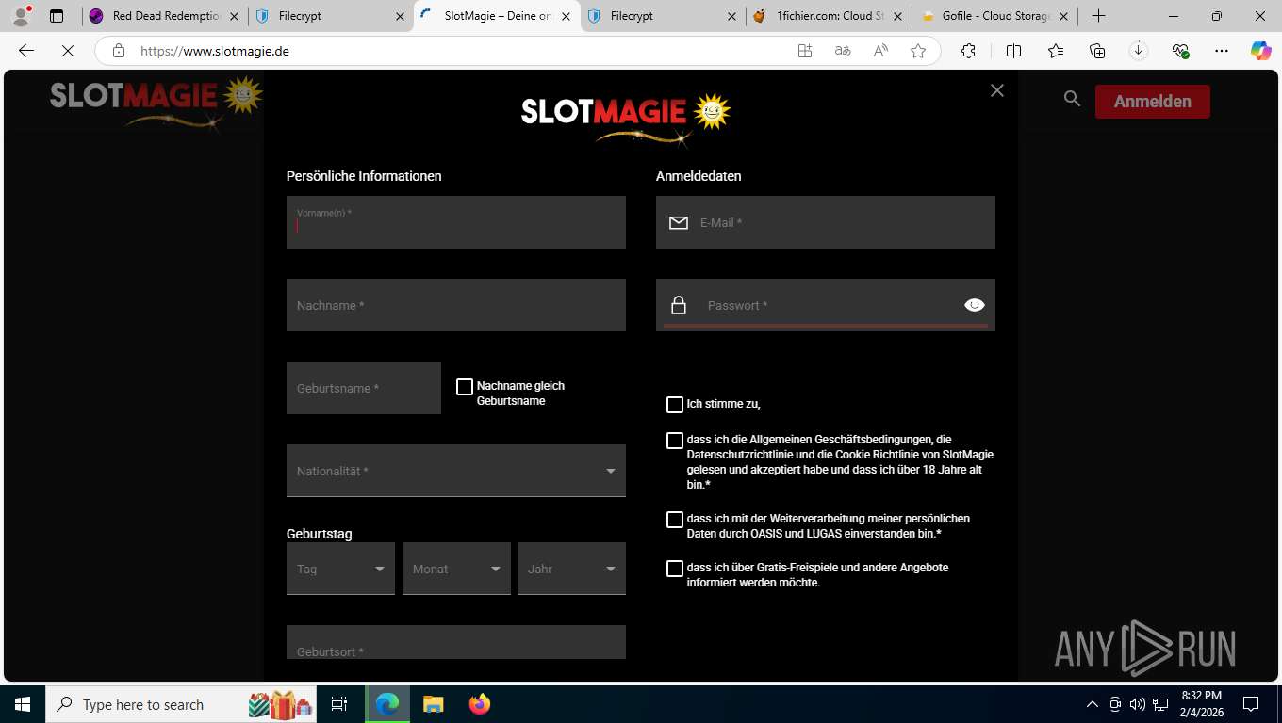Screen dimensions: 1282x723
Task: Open Collections icon in toolbar
Action: (x=1097, y=51)
